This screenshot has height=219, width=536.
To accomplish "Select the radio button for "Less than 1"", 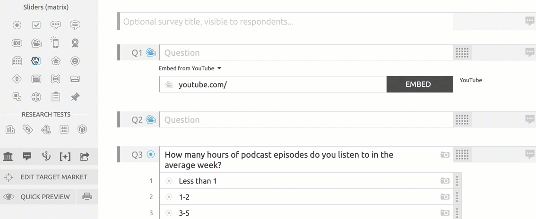I will 169,181.
